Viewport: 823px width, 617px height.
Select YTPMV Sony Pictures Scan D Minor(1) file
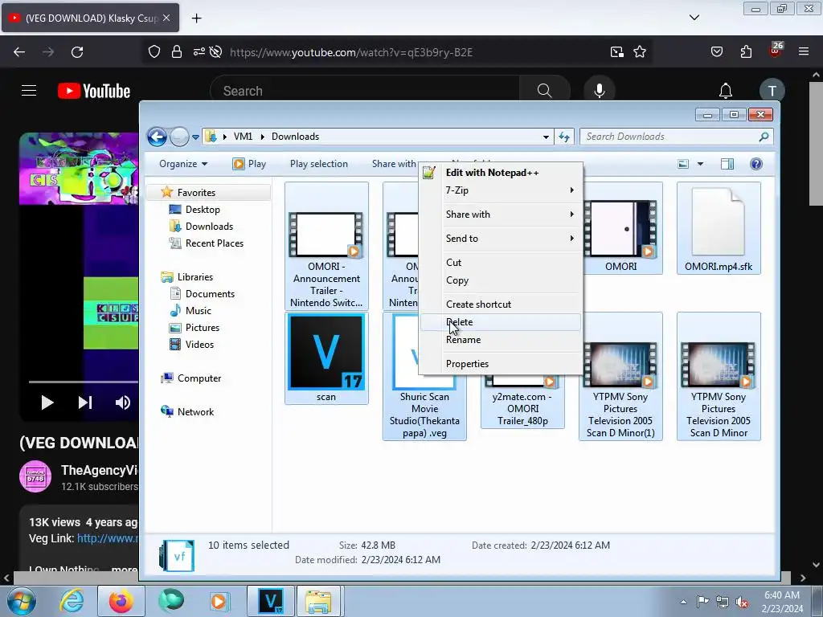tap(620, 376)
